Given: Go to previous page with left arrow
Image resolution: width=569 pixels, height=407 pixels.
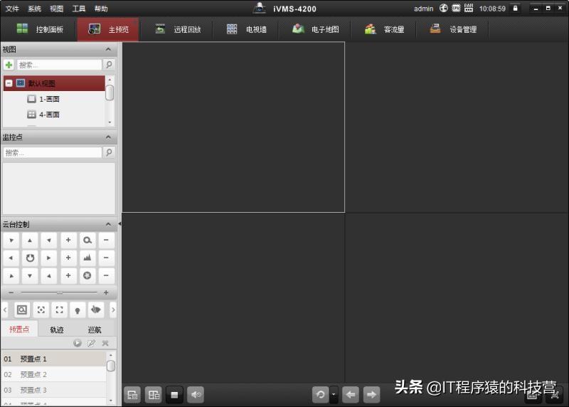Looking at the screenshot, I should click(351, 395).
